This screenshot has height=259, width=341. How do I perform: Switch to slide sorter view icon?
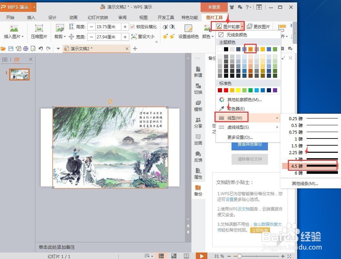coord(174,256)
